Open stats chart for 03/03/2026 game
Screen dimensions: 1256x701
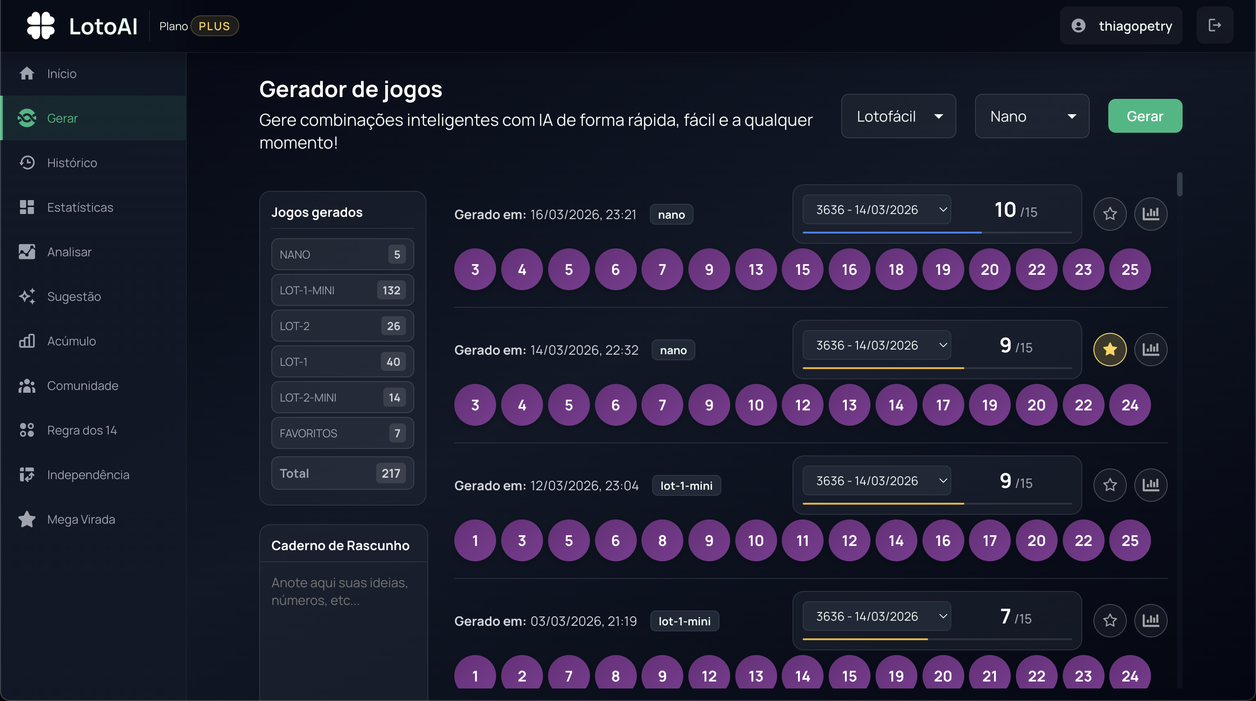pos(1151,620)
